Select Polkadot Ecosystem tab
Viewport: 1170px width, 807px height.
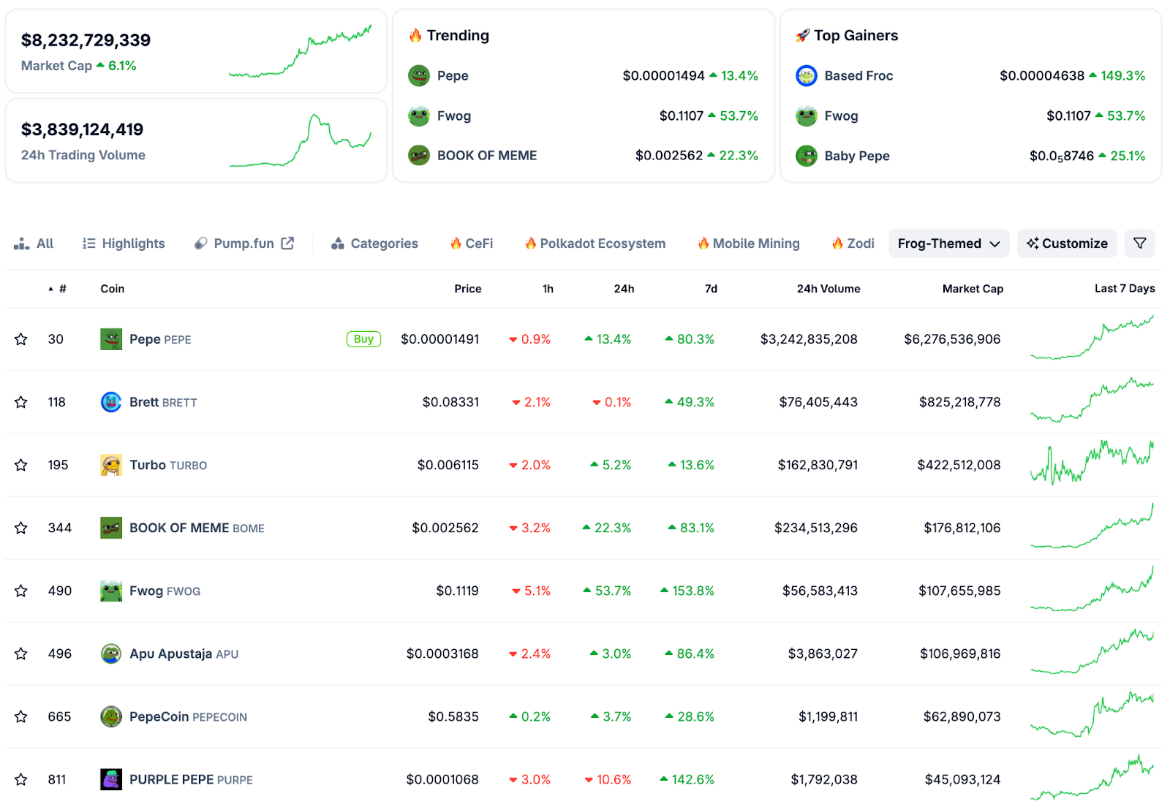595,243
